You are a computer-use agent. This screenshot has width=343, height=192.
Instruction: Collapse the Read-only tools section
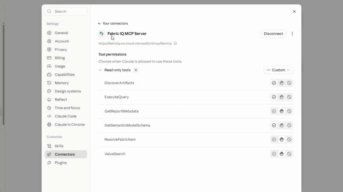(x=100, y=70)
